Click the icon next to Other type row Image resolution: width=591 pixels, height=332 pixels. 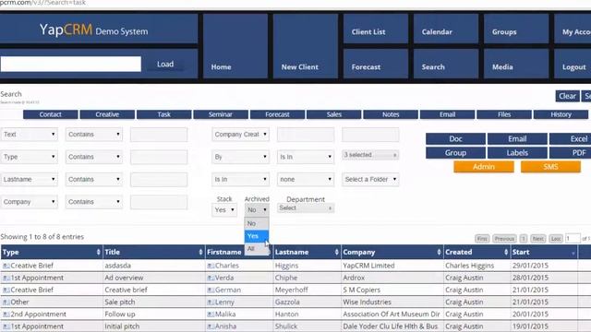[x=6, y=302]
